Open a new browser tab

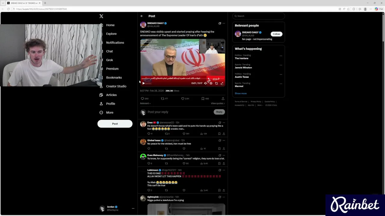coord(45,3)
